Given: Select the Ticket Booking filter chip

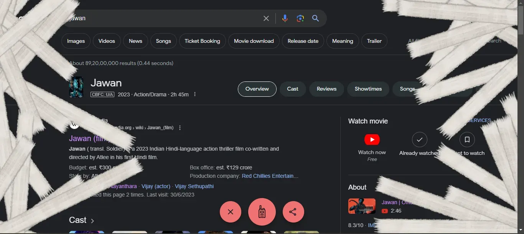Looking at the screenshot, I should (203, 41).
